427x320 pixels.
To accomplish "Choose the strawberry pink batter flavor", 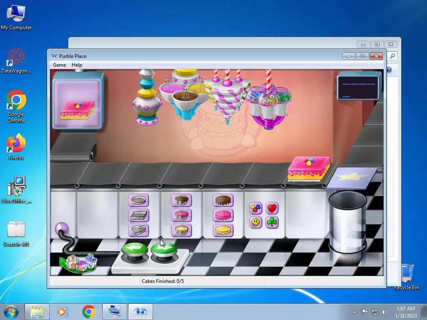I will coord(181,215).
